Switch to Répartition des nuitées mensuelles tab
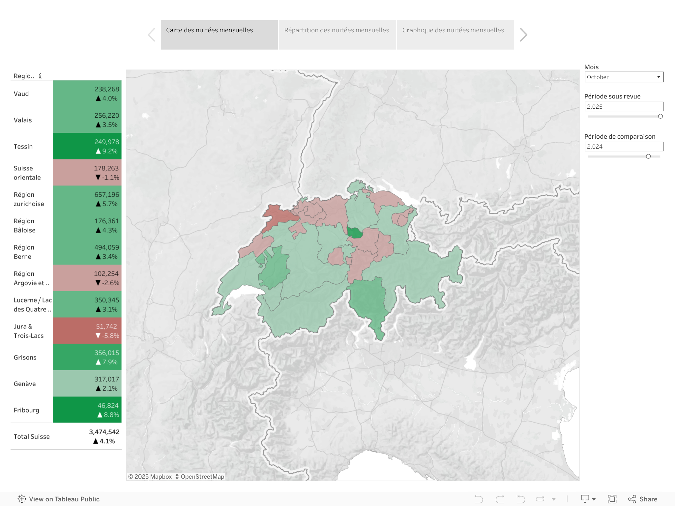675x506 pixels. (x=337, y=35)
